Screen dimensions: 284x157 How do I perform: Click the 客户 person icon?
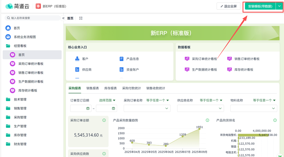77,59
